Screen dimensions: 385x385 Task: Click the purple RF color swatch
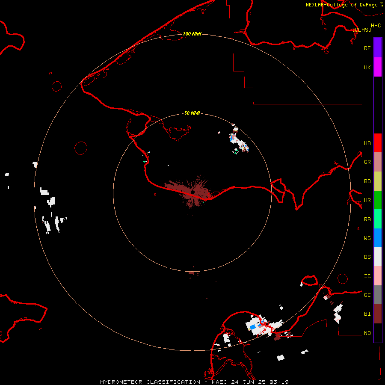coord(378,48)
